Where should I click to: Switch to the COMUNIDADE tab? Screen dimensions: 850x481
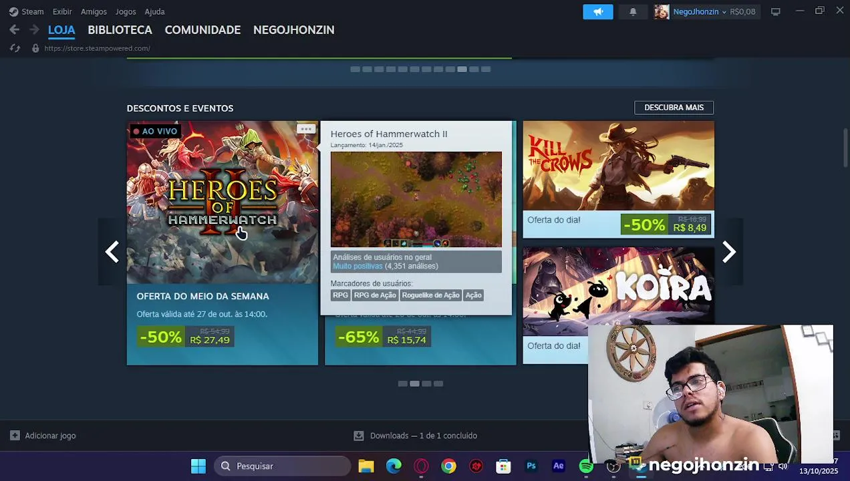click(x=202, y=30)
